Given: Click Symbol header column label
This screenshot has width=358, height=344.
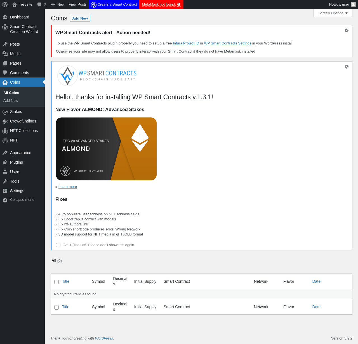Looking at the screenshot, I should pyautogui.click(x=98, y=281).
